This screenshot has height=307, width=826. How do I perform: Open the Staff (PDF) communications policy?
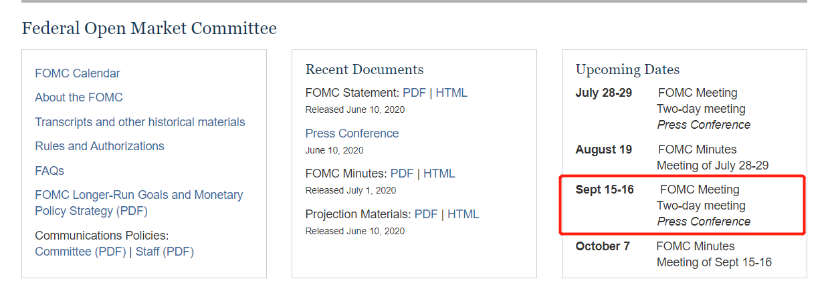pyautogui.click(x=165, y=252)
